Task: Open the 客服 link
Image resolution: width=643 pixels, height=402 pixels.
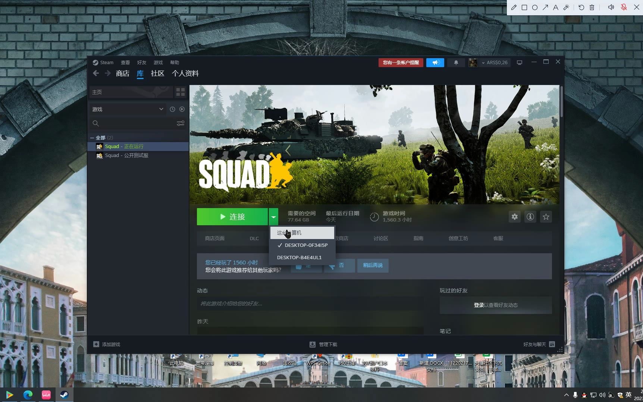Action: pyautogui.click(x=498, y=238)
